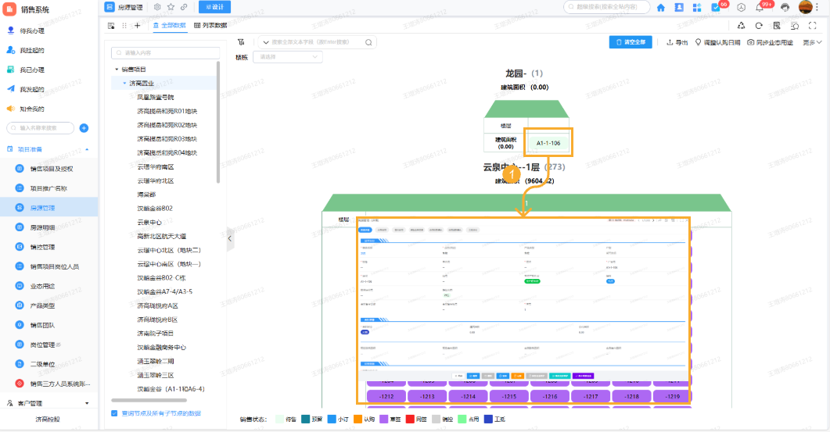Click the blue 设计 button
The image size is (830, 432).
pos(214,7)
